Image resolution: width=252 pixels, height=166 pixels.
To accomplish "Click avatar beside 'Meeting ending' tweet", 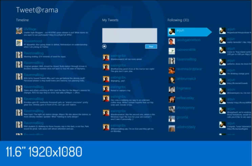I will tap(19, 55).
